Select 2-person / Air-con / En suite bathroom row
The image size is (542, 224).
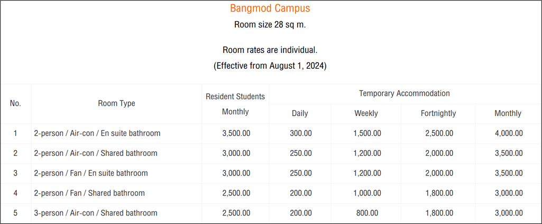pos(97,134)
